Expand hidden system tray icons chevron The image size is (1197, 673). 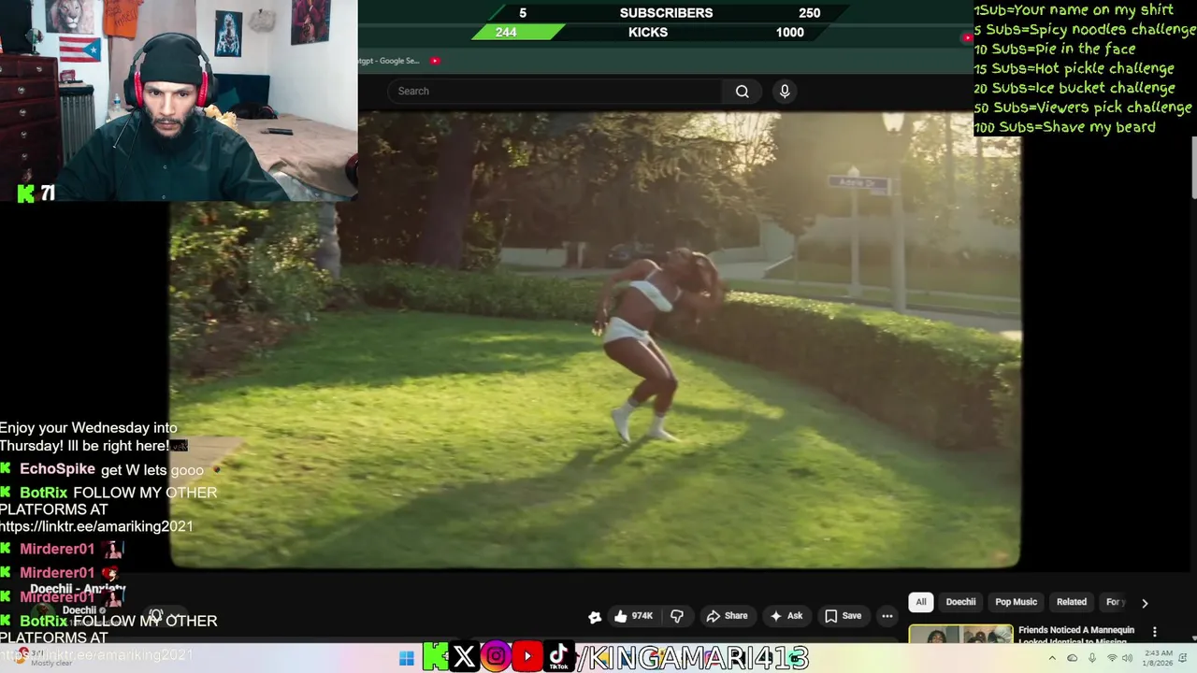[x=1052, y=658]
